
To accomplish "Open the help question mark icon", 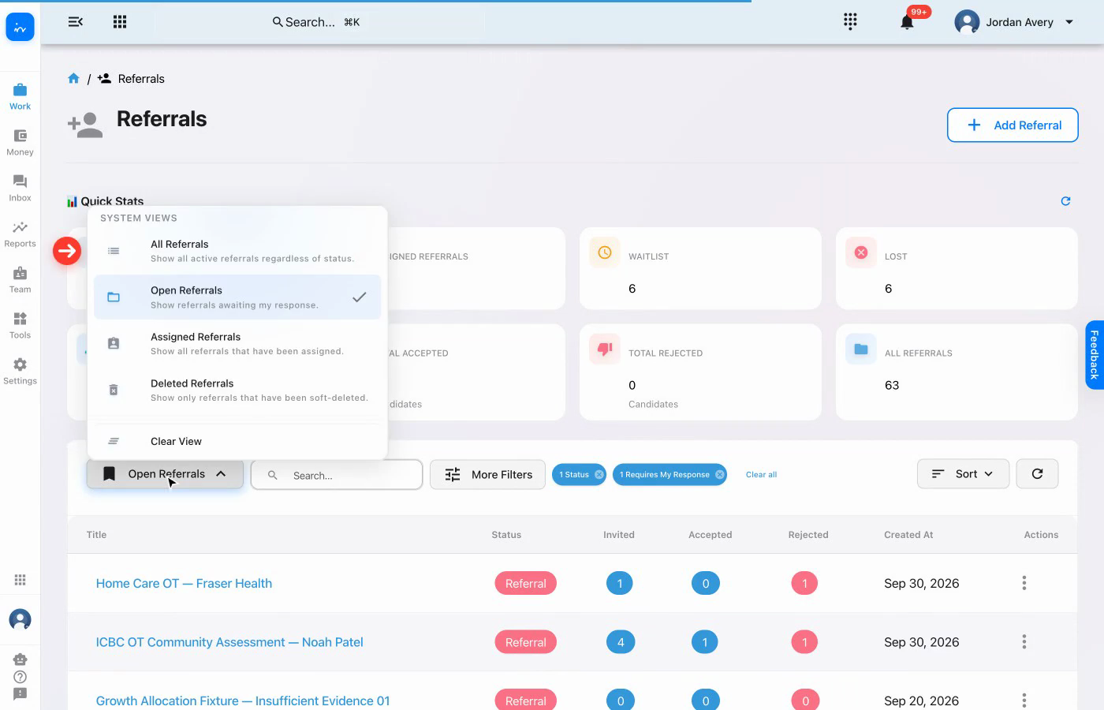I will pos(21,677).
